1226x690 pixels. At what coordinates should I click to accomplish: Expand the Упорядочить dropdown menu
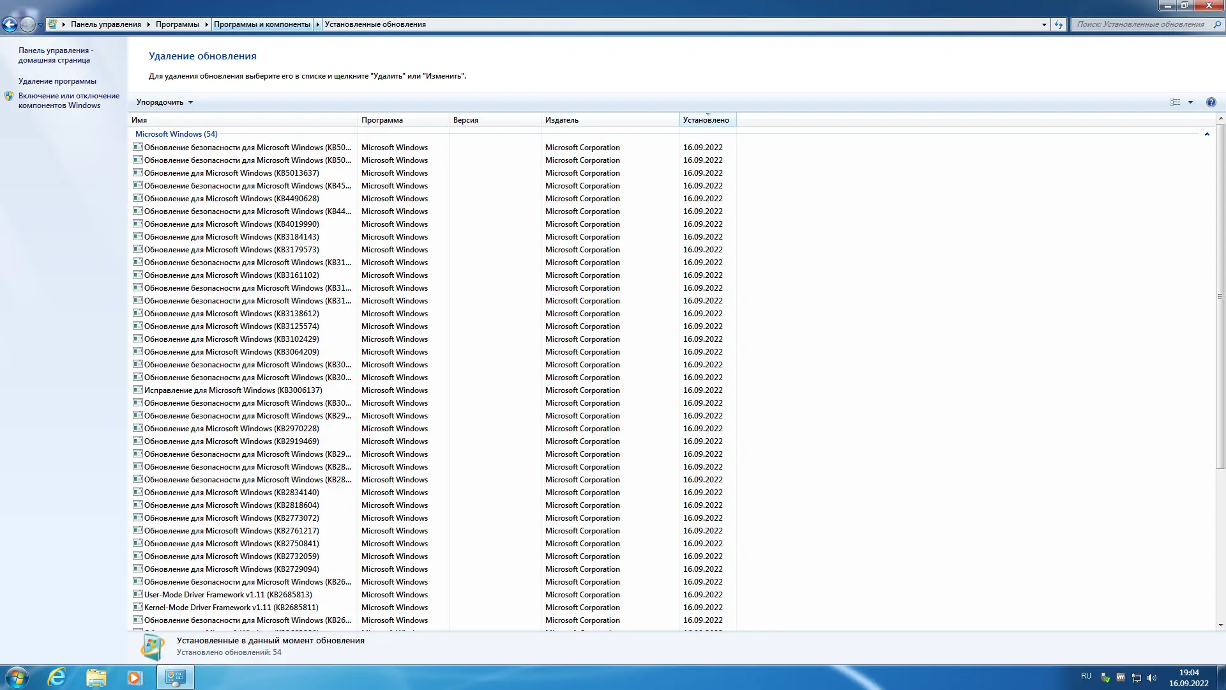tap(164, 102)
